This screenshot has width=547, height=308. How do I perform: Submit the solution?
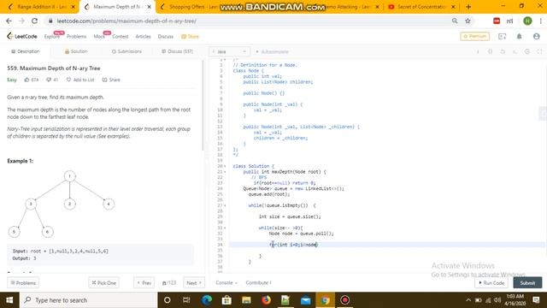527,283
